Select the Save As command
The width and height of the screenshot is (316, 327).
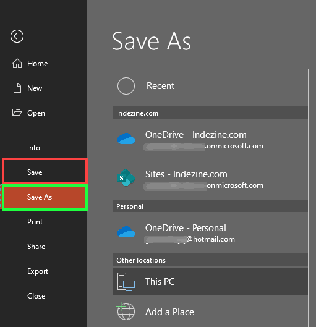[45, 197]
